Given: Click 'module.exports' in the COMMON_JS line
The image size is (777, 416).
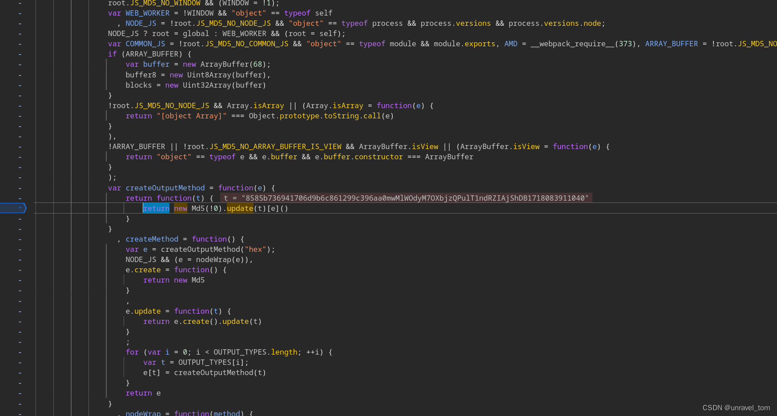Looking at the screenshot, I should tap(464, 44).
